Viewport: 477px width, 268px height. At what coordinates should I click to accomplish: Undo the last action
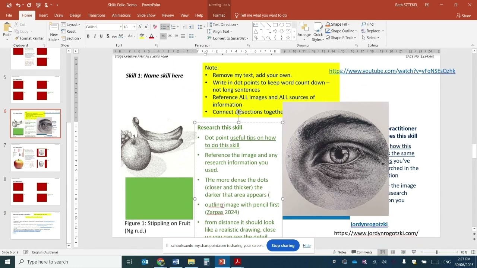(18, 5)
